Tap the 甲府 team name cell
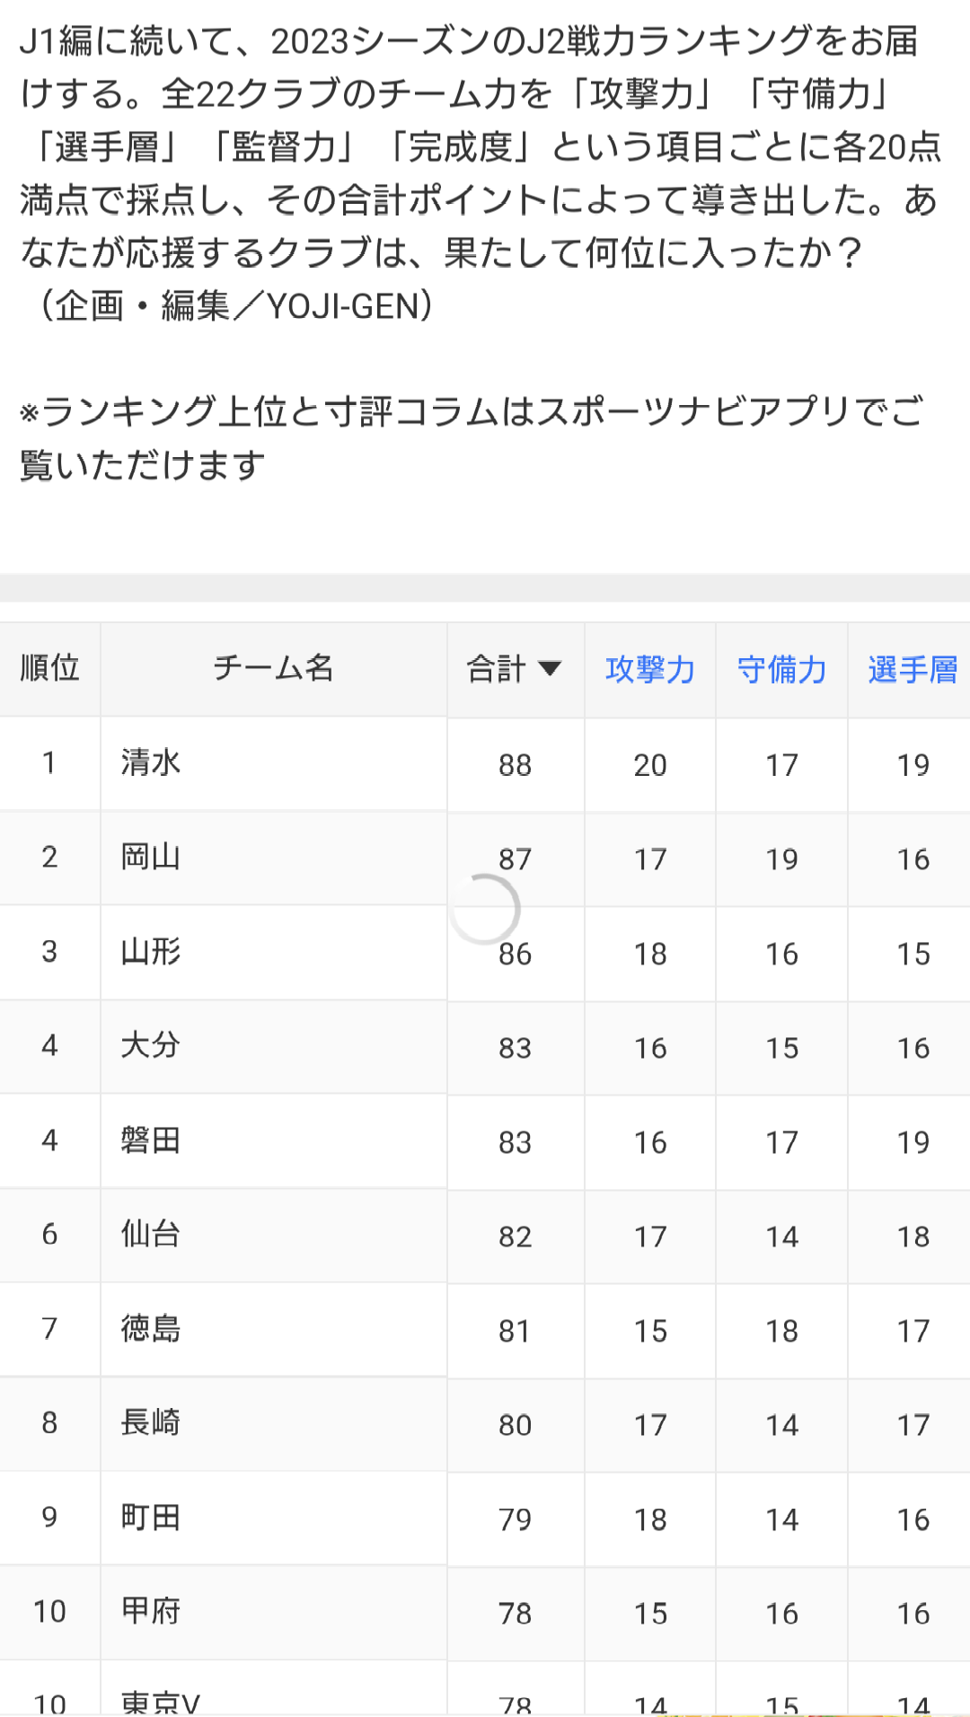 [274, 1611]
